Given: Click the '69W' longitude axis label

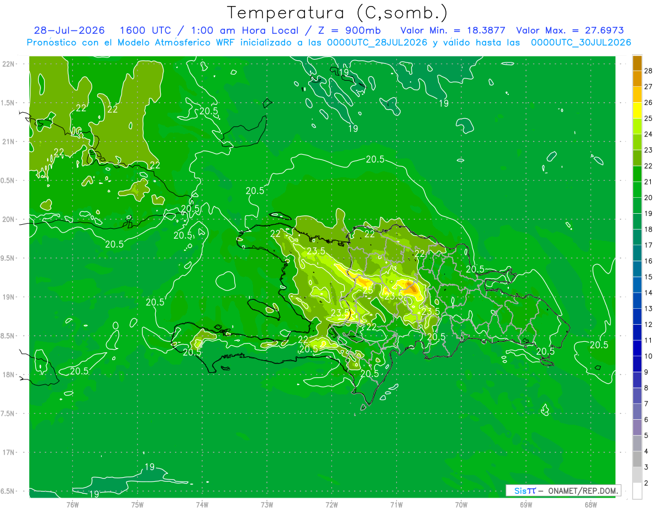Looking at the screenshot, I should [x=526, y=504].
